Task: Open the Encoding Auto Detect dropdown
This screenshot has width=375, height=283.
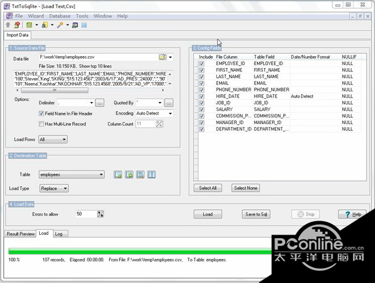Action: pos(170,113)
